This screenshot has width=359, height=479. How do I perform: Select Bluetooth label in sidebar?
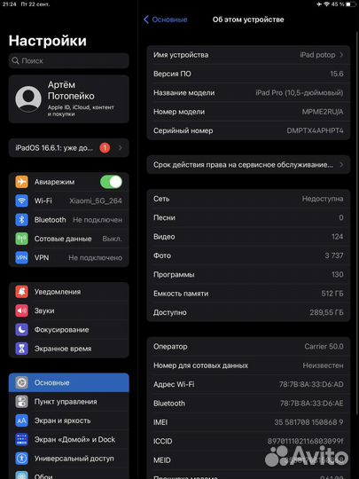tap(50, 220)
